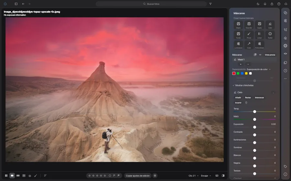Click the filter funnel icon

click(210, 4)
